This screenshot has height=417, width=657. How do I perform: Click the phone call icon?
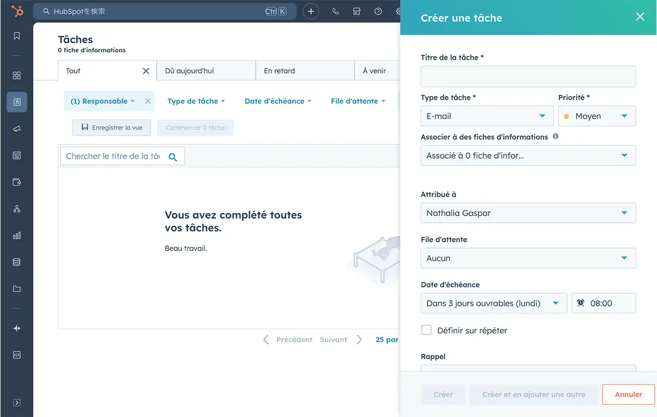click(x=336, y=11)
